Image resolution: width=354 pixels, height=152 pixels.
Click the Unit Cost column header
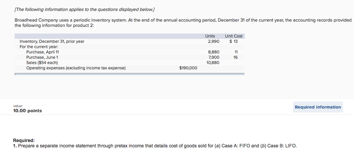(x=234, y=36)
